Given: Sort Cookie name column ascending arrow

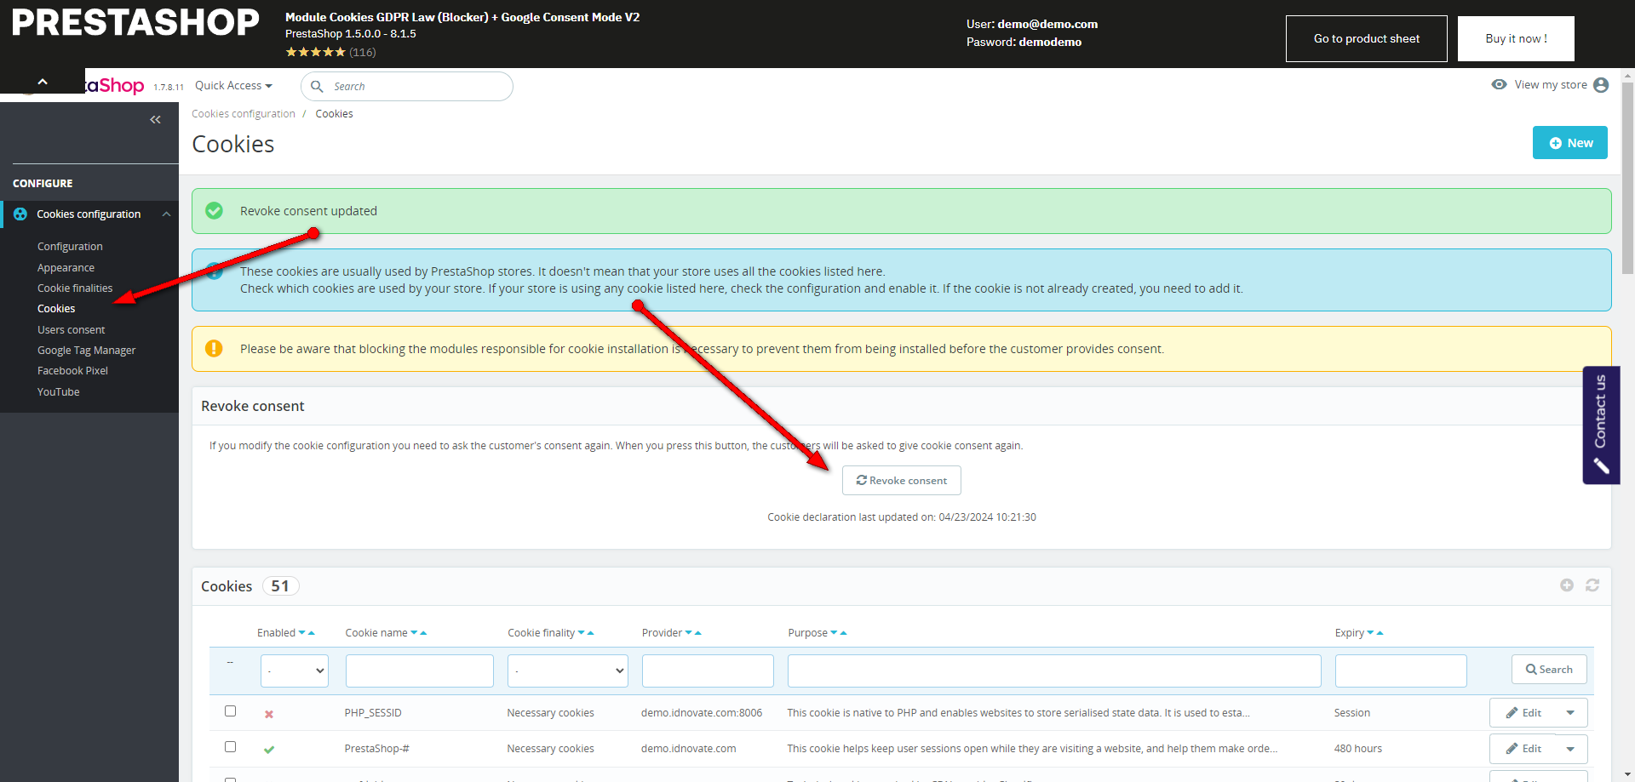Looking at the screenshot, I should point(424,633).
